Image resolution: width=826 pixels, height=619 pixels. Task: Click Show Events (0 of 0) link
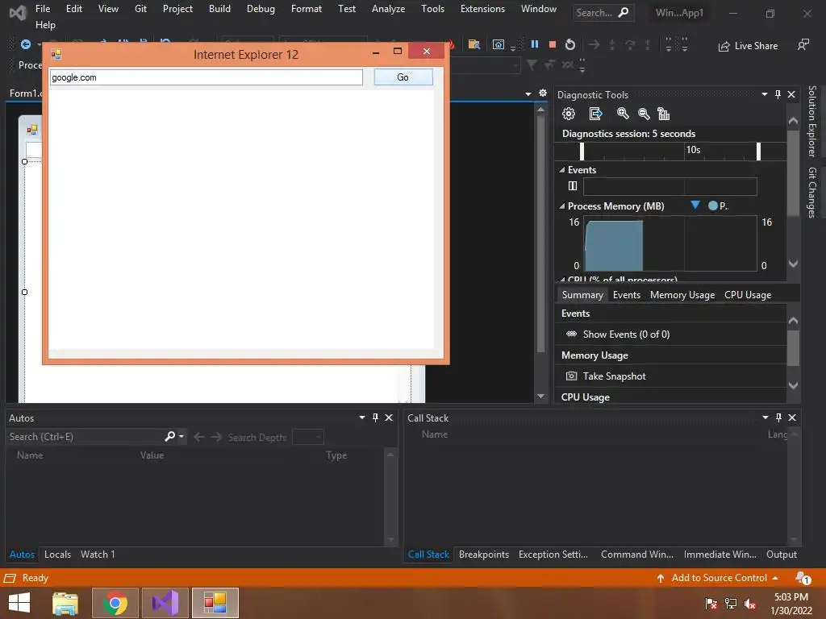pyautogui.click(x=626, y=334)
